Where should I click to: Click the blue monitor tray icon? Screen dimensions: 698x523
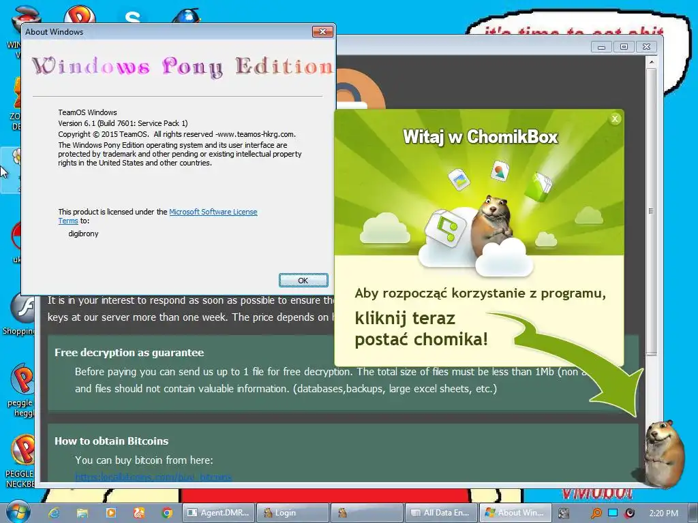[613, 513]
